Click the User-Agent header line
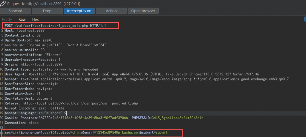Screen dimensions: 306x137 (131, 74)
